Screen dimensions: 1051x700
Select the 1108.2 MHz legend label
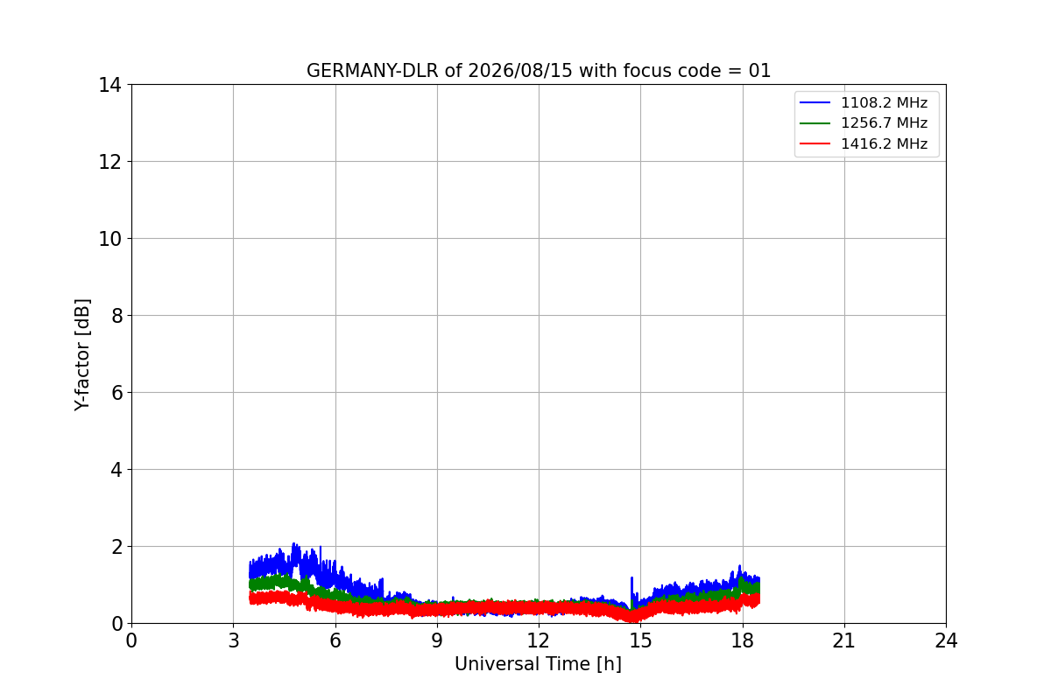tap(884, 103)
